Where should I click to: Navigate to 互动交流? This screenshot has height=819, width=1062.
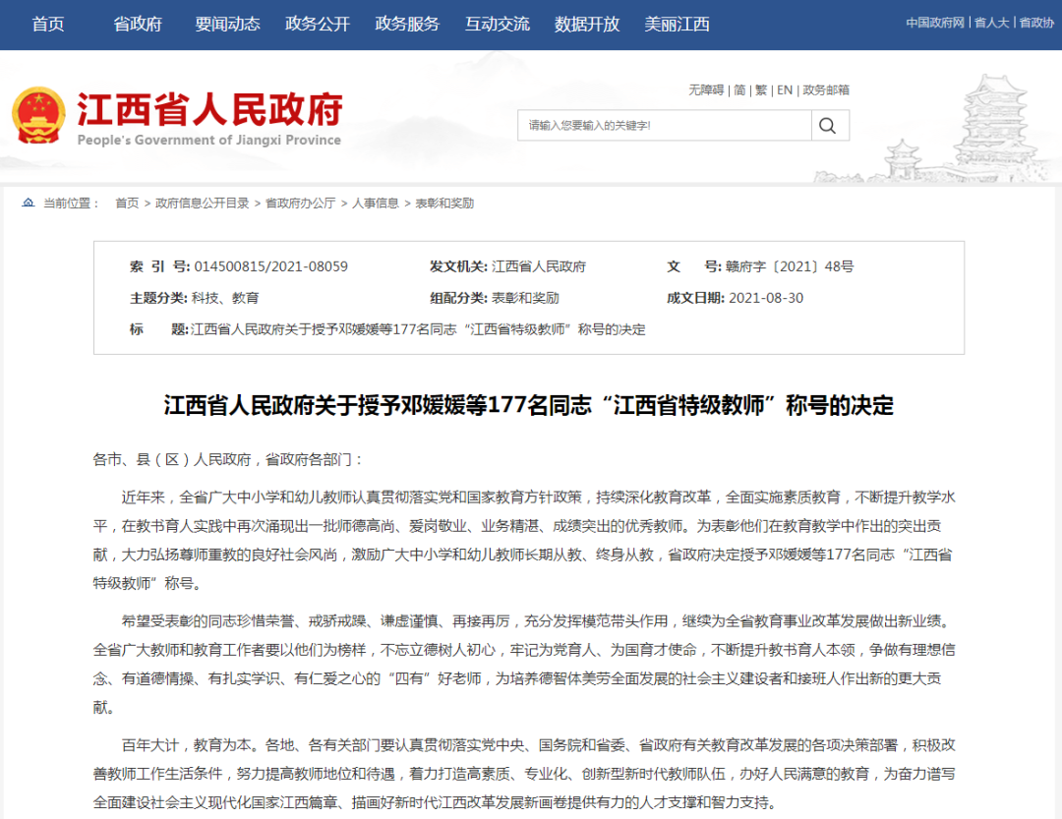497,25
